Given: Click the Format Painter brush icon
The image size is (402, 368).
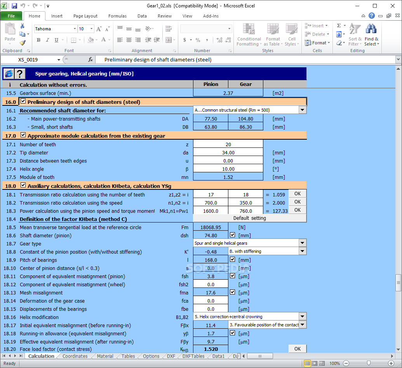Looking at the screenshot, I should click(x=23, y=43).
